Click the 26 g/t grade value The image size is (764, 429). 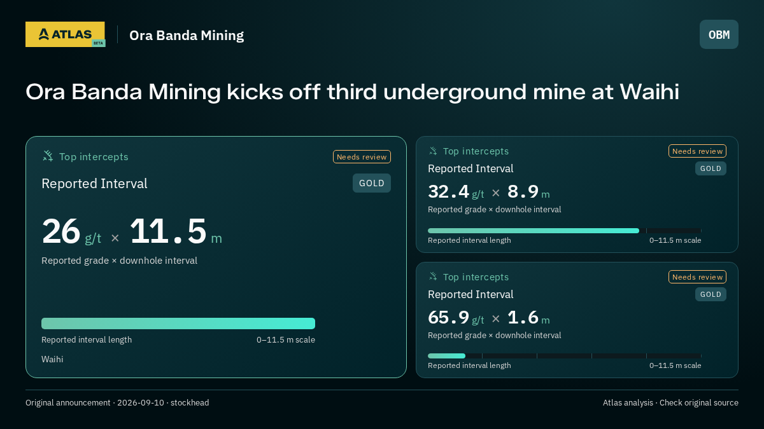pyautogui.click(x=71, y=231)
